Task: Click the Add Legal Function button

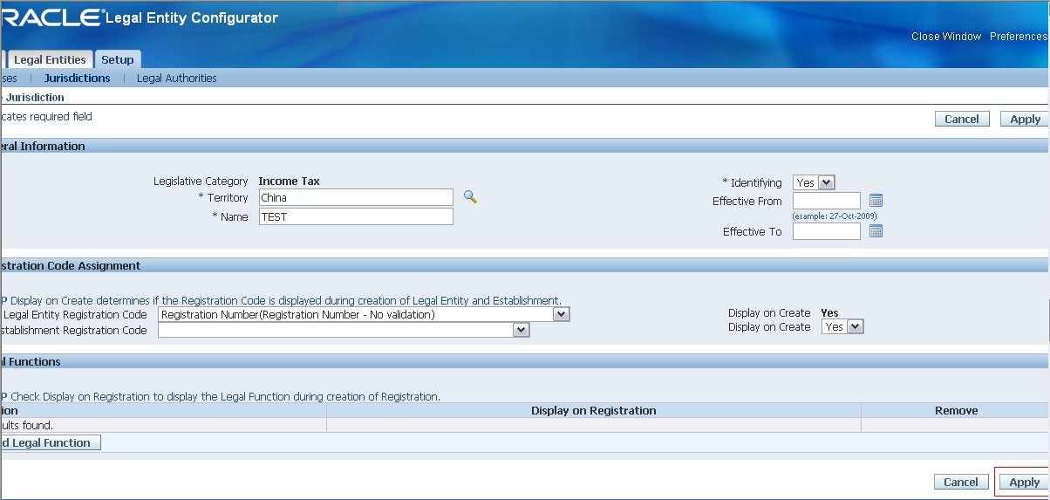Action: click(x=51, y=442)
